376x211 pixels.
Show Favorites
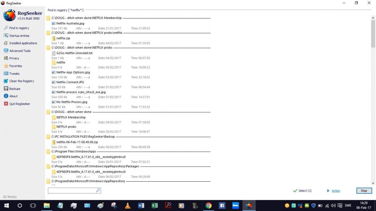point(16,66)
